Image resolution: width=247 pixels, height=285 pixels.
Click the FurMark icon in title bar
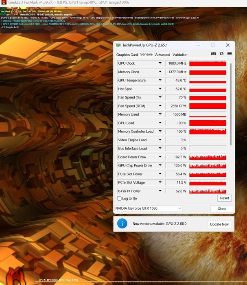pos(4,2)
